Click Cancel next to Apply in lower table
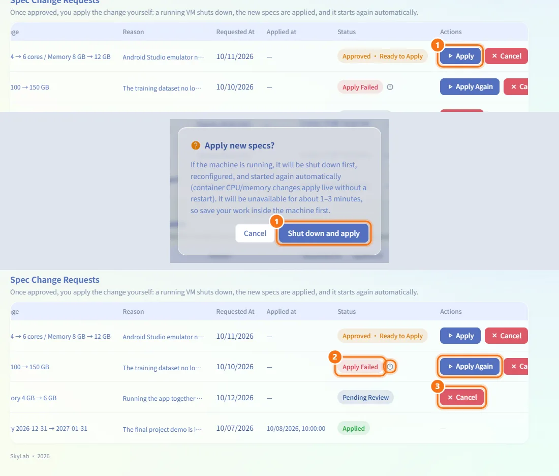 pyautogui.click(x=506, y=336)
